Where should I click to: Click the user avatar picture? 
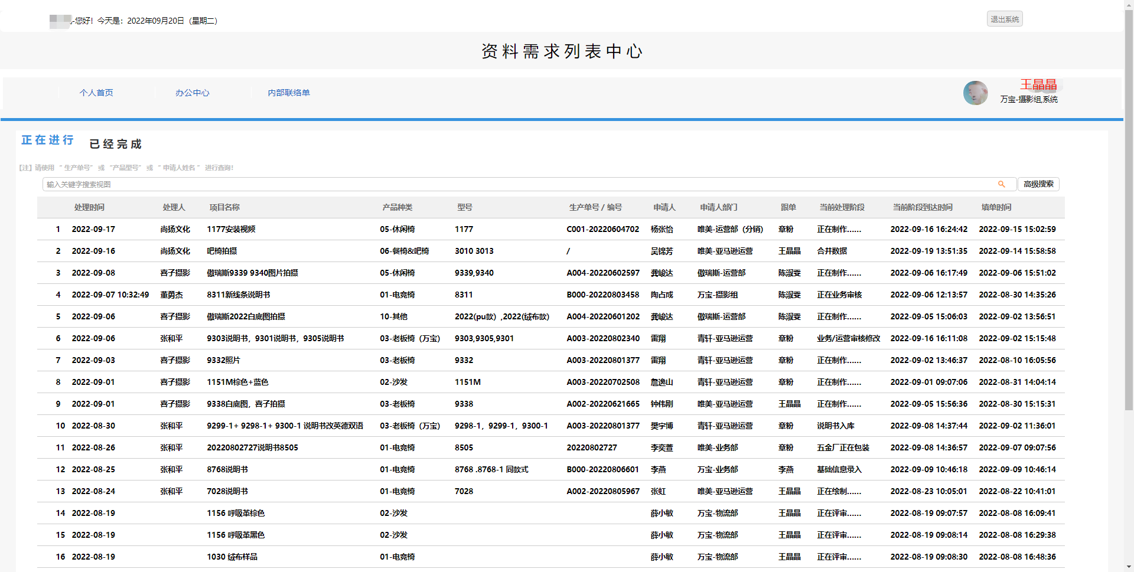click(975, 93)
